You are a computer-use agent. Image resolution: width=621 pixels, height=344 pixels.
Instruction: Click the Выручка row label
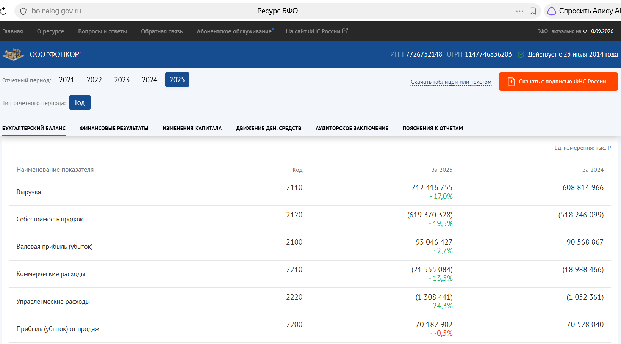point(29,192)
